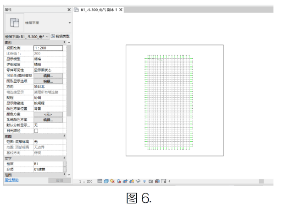
Task: Click the 显示模型 value 标准
Action: (x=38, y=59)
